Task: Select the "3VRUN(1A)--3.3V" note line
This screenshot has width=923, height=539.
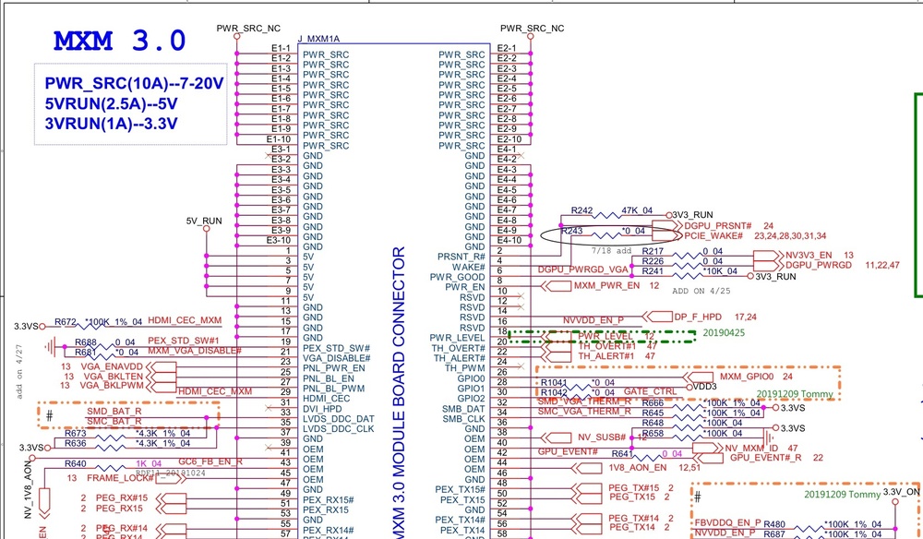Action: click(x=112, y=125)
